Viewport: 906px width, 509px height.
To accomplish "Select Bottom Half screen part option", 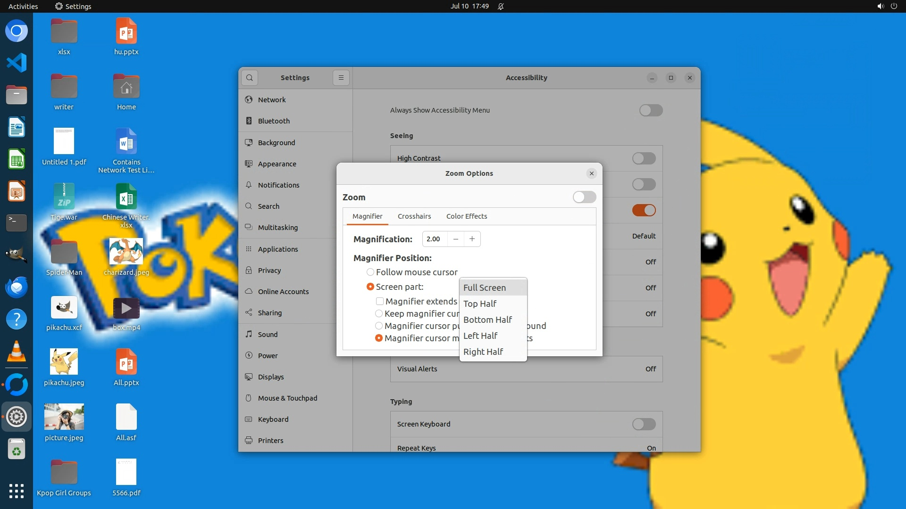I will [487, 320].
